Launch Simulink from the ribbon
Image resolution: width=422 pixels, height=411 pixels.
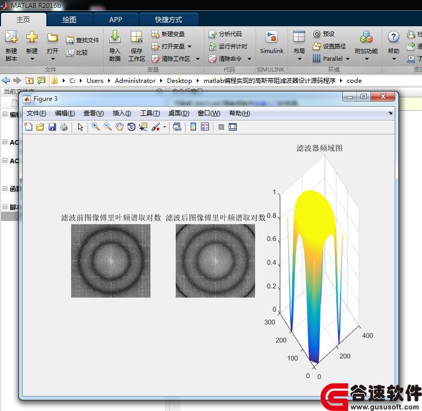click(x=272, y=43)
